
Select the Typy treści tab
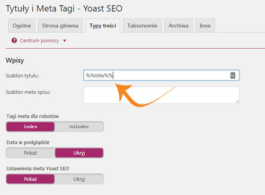103,25
